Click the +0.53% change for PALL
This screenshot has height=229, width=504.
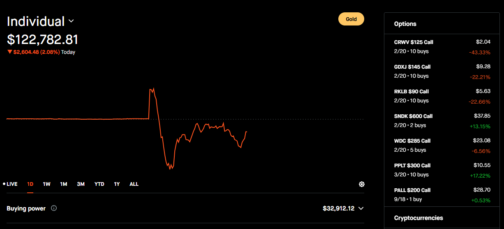coord(481,201)
